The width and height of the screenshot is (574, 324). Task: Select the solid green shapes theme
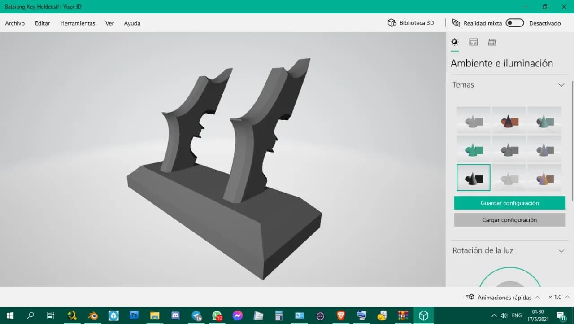tap(473, 149)
